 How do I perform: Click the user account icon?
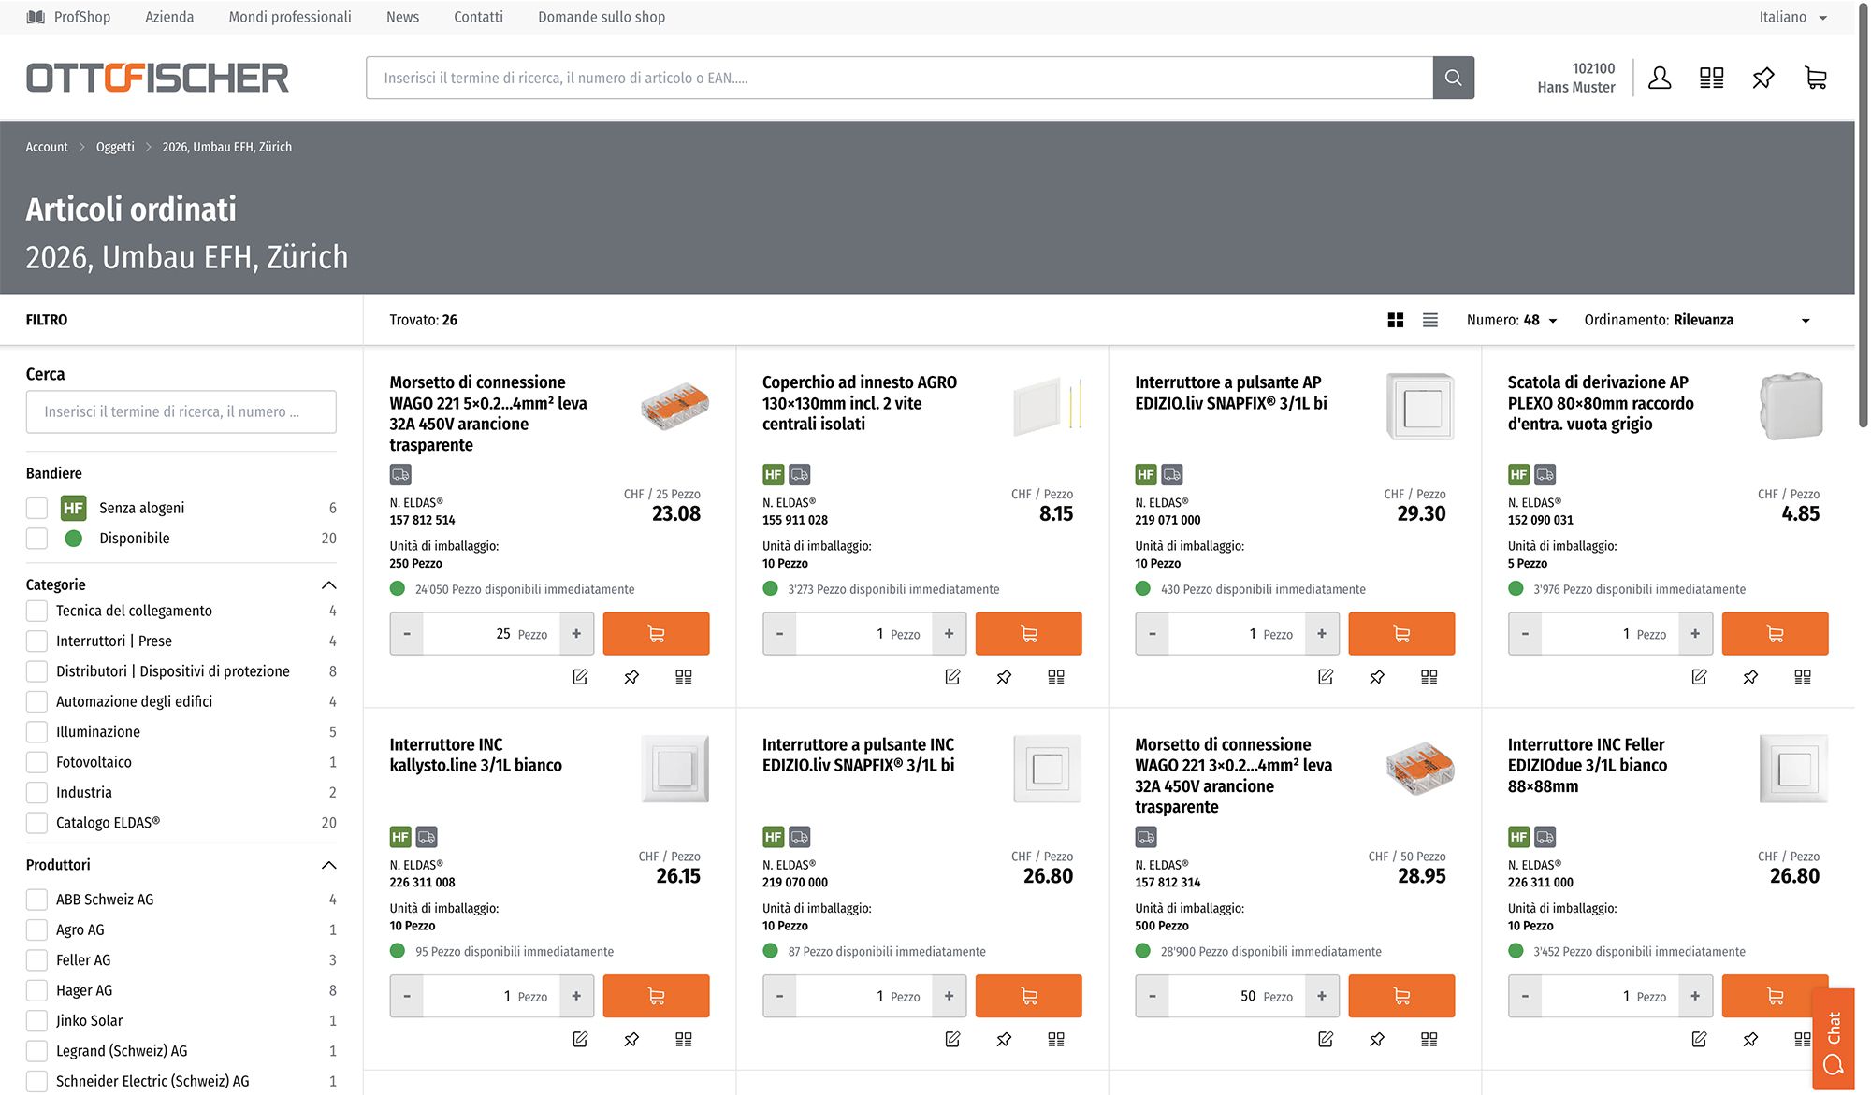[1660, 78]
